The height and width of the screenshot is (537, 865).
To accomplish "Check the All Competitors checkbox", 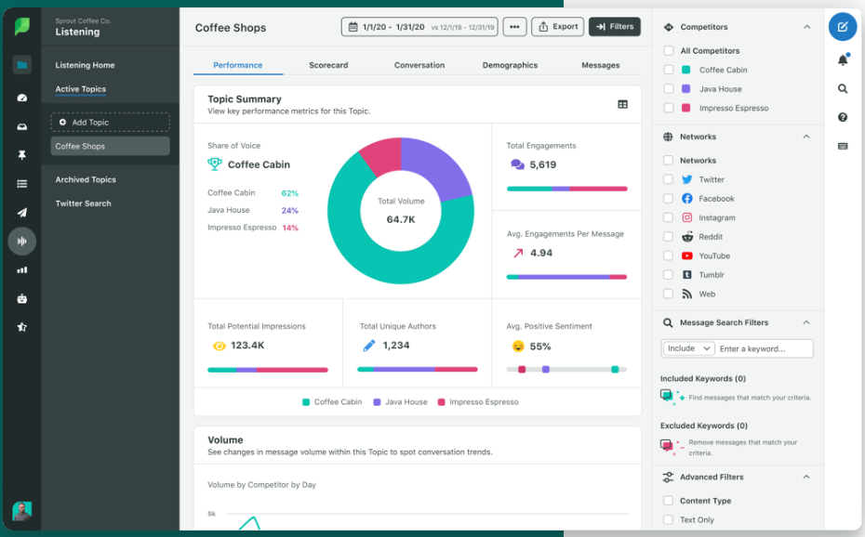I will pos(669,51).
